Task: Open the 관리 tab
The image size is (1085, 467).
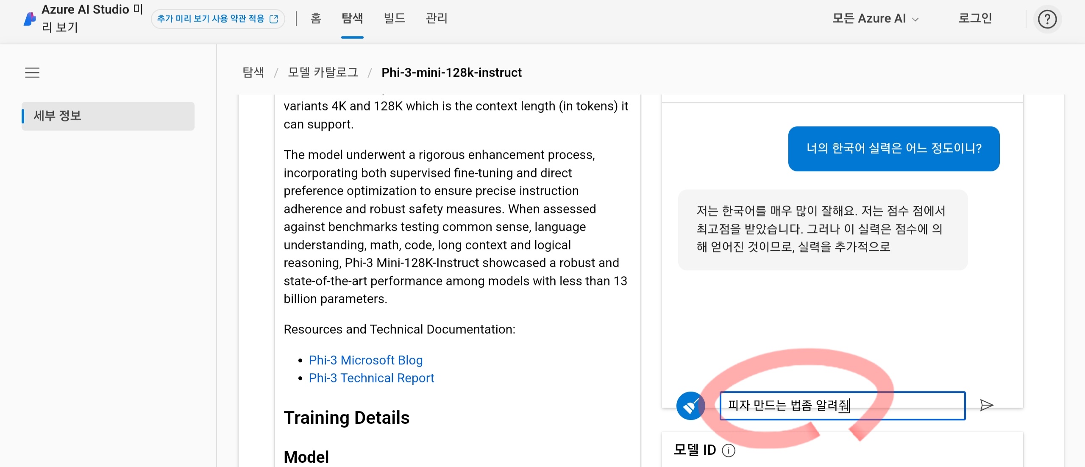Action: point(437,18)
